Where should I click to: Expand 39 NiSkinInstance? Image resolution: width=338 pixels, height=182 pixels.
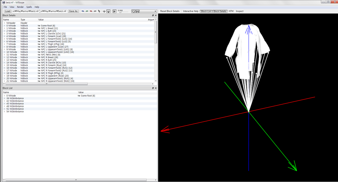(4, 98)
